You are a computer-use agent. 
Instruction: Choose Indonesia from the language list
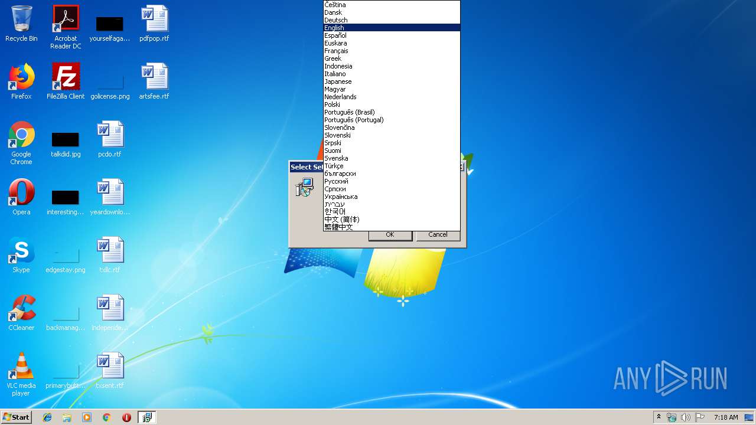[x=392, y=66]
